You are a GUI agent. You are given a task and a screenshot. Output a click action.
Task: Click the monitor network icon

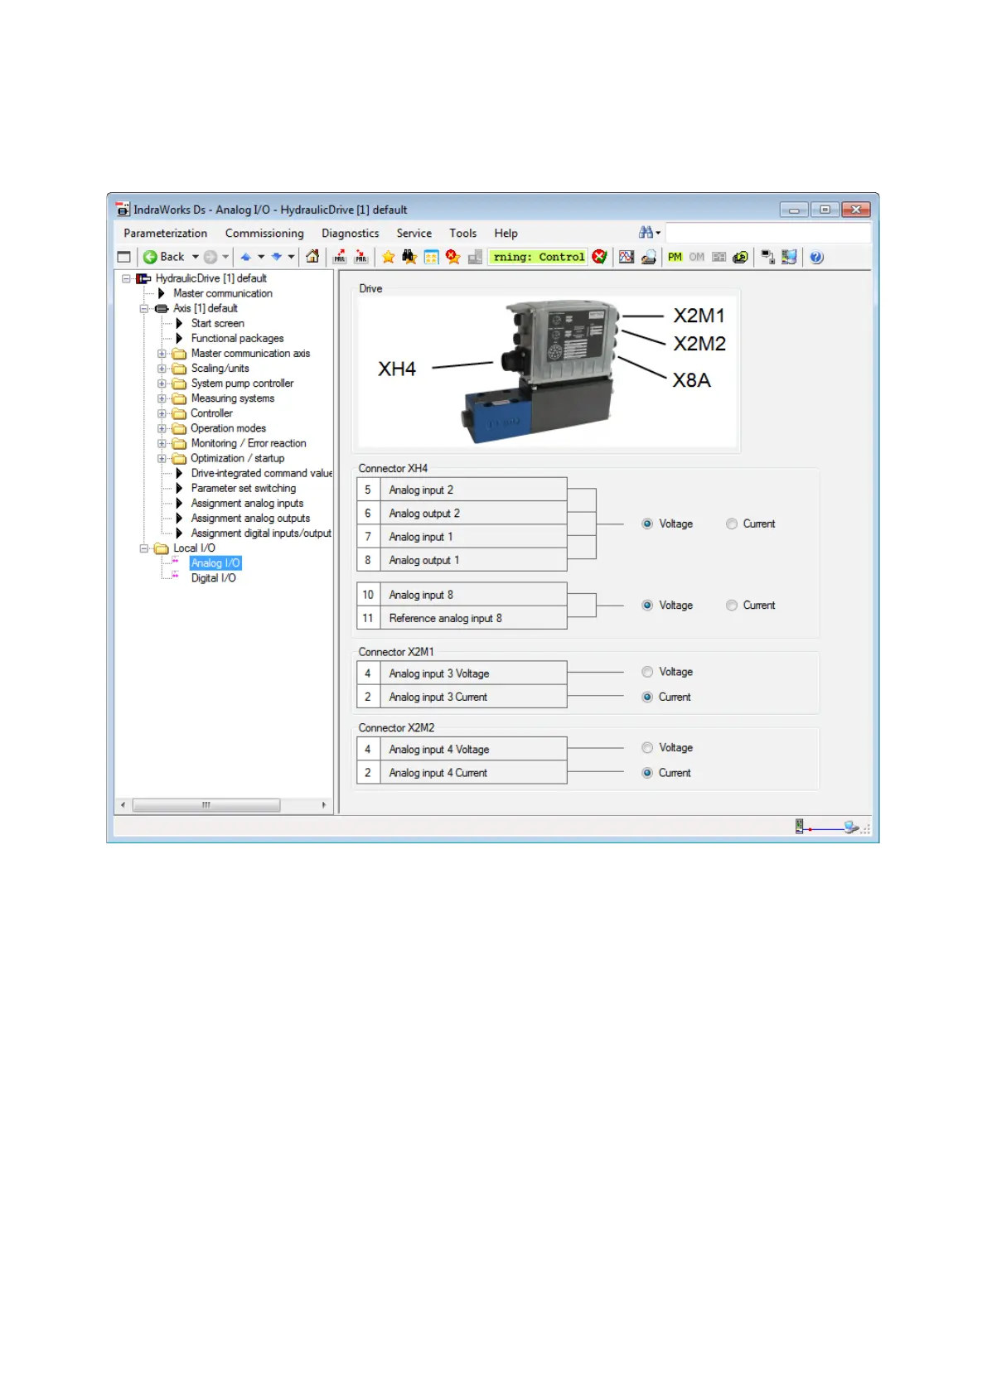coord(789,257)
